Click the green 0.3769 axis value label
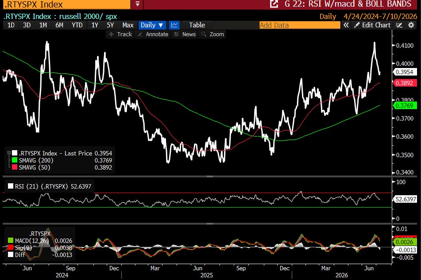The image size is (421, 280). point(404,106)
